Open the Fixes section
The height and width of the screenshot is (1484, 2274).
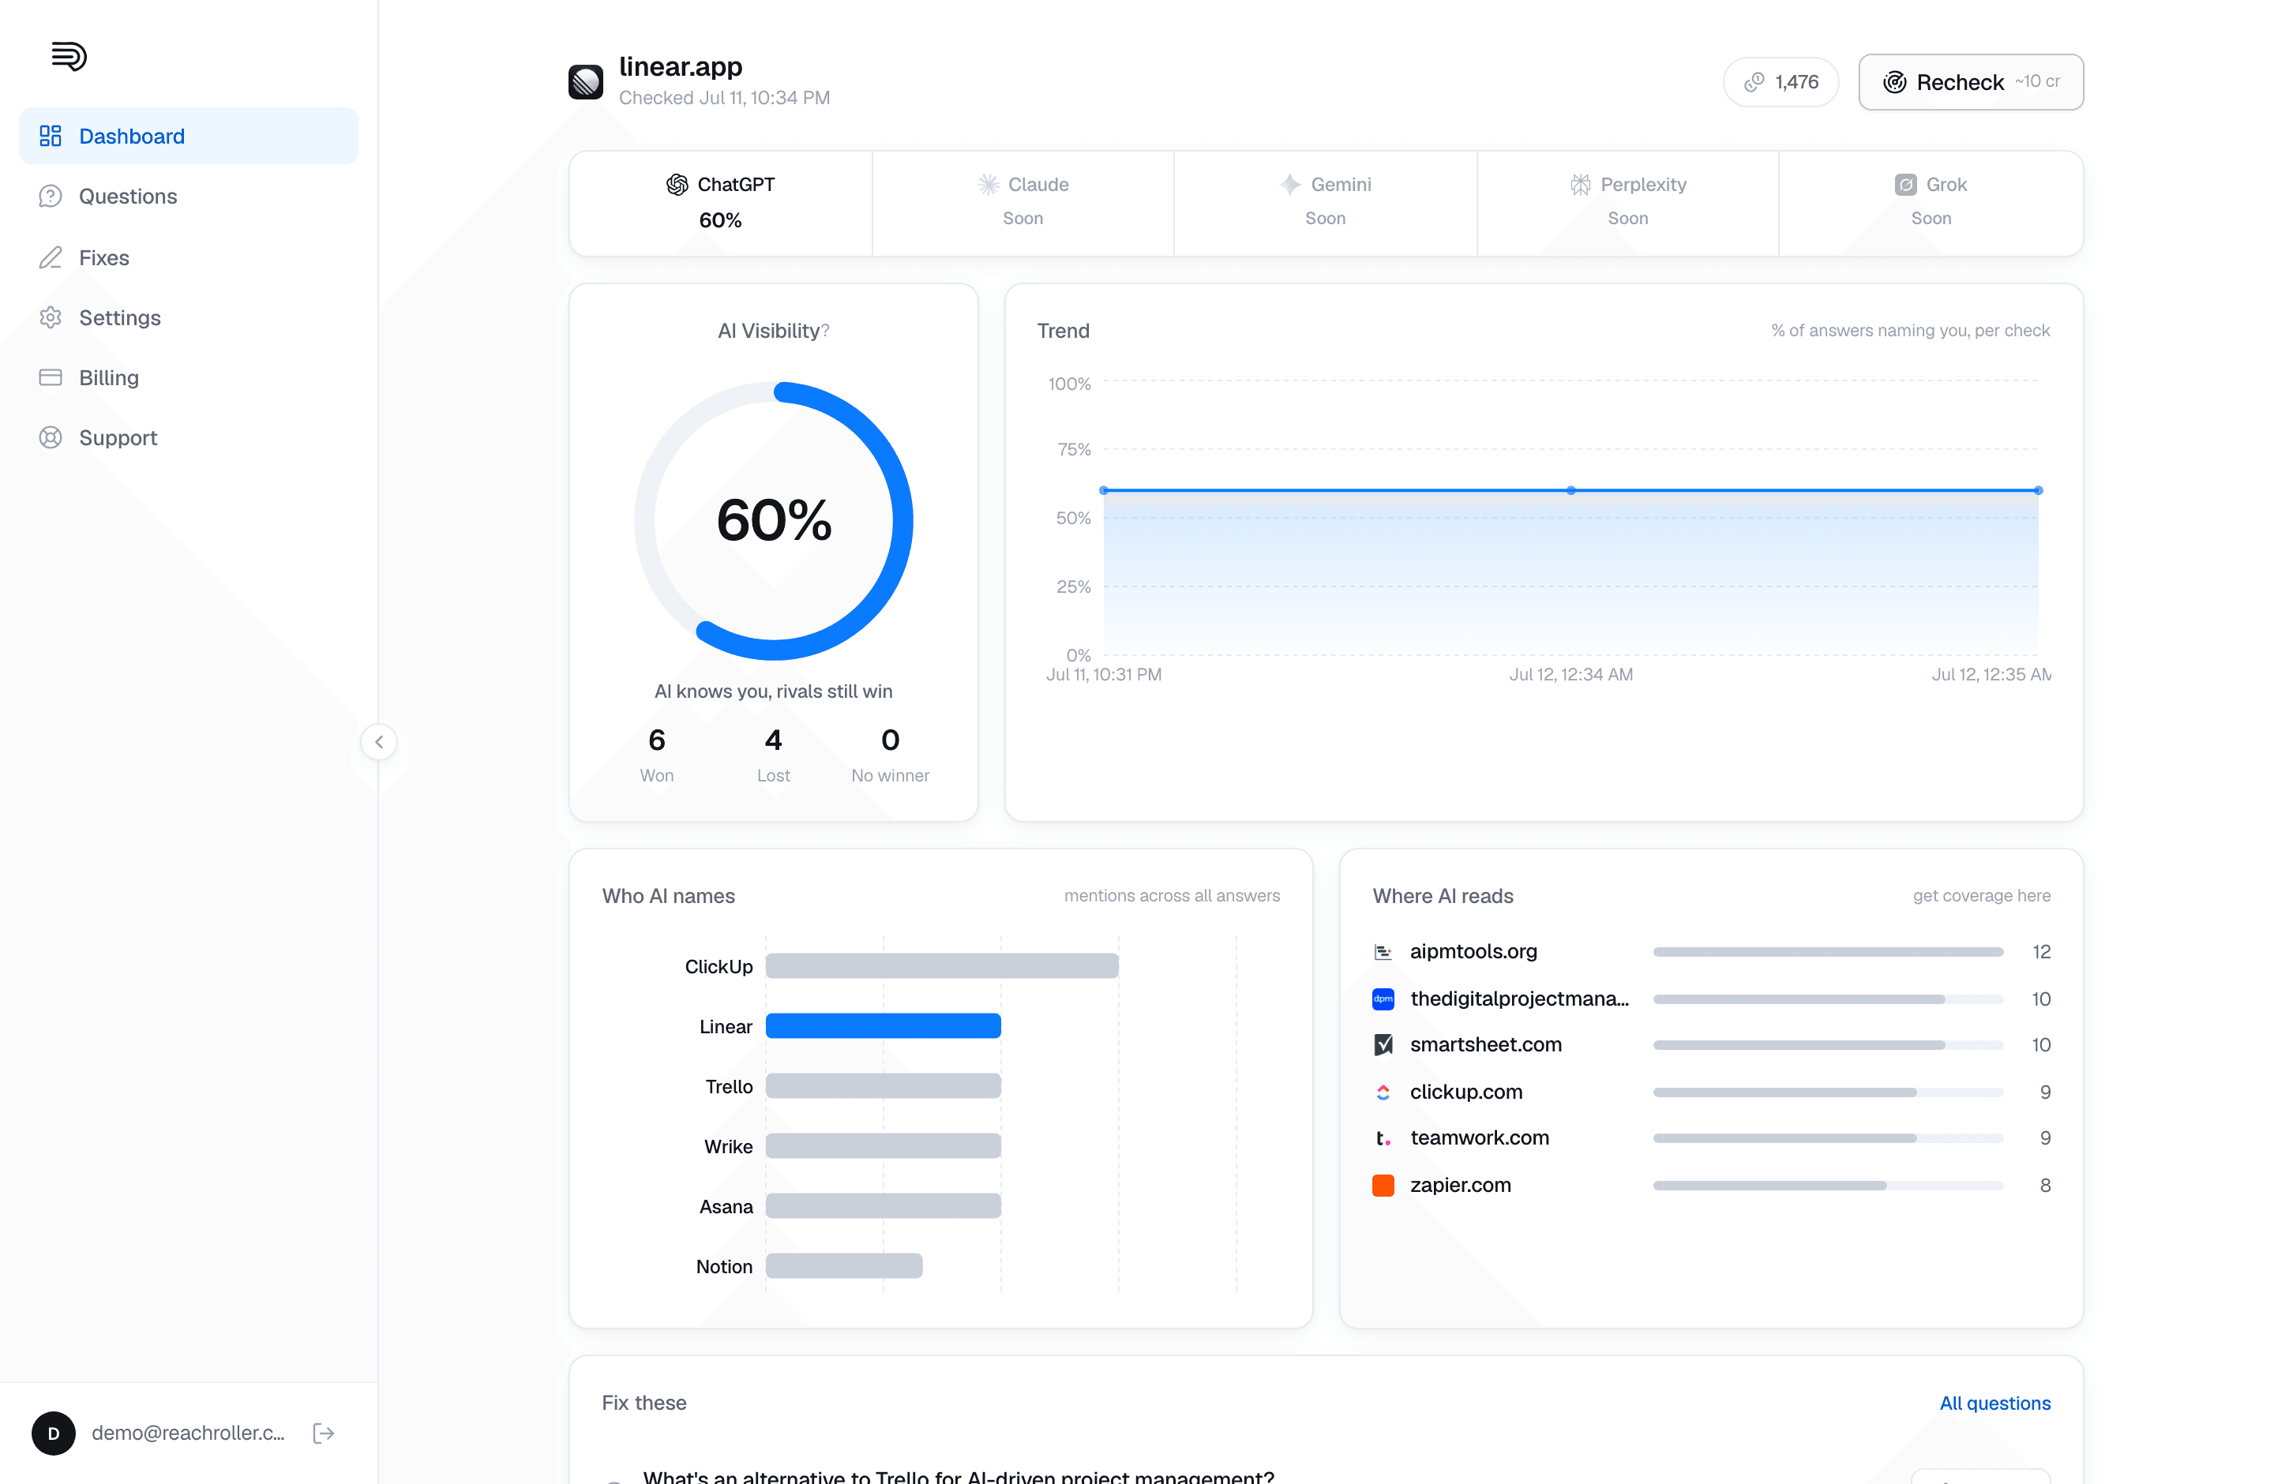(x=188, y=257)
